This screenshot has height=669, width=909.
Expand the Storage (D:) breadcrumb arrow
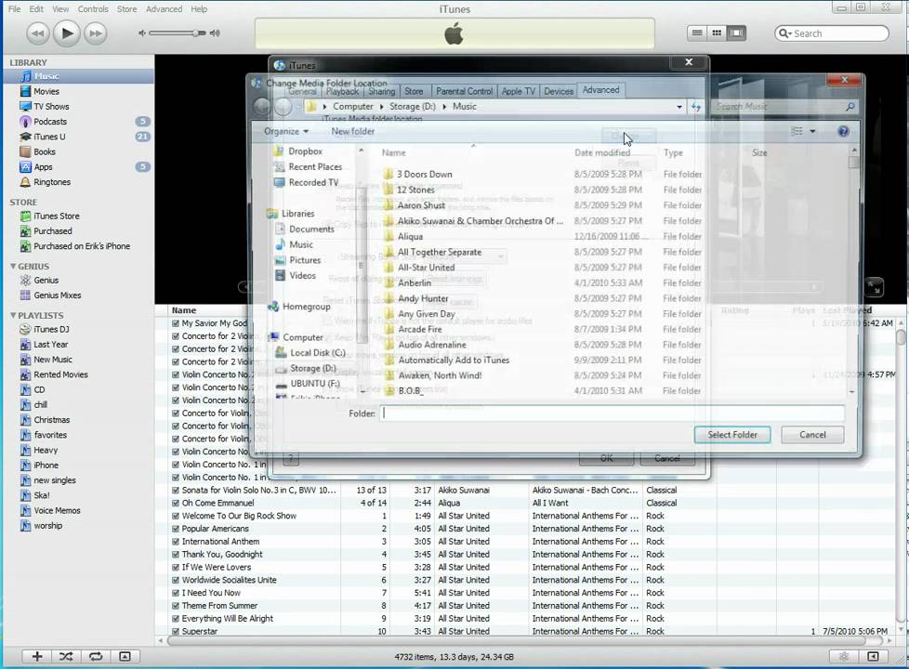(x=444, y=107)
